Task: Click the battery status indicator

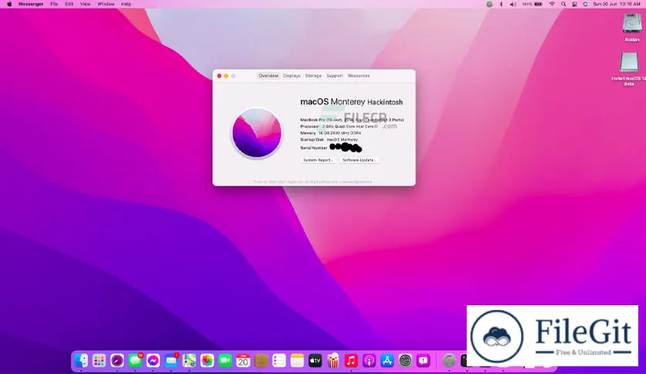Action: (532, 4)
